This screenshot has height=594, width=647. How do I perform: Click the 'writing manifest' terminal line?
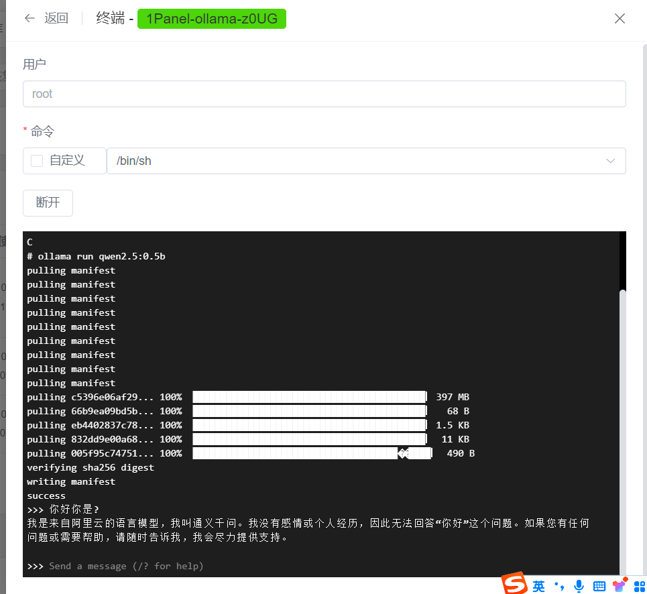point(71,481)
